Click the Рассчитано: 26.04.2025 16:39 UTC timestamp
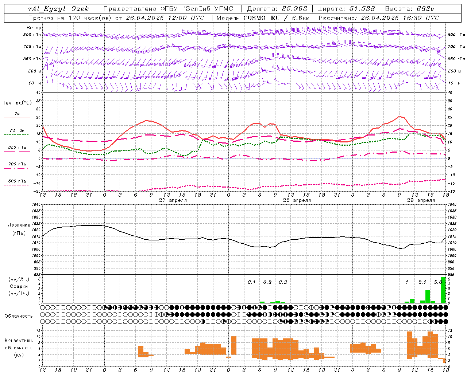The image size is (467, 373). coord(379,18)
